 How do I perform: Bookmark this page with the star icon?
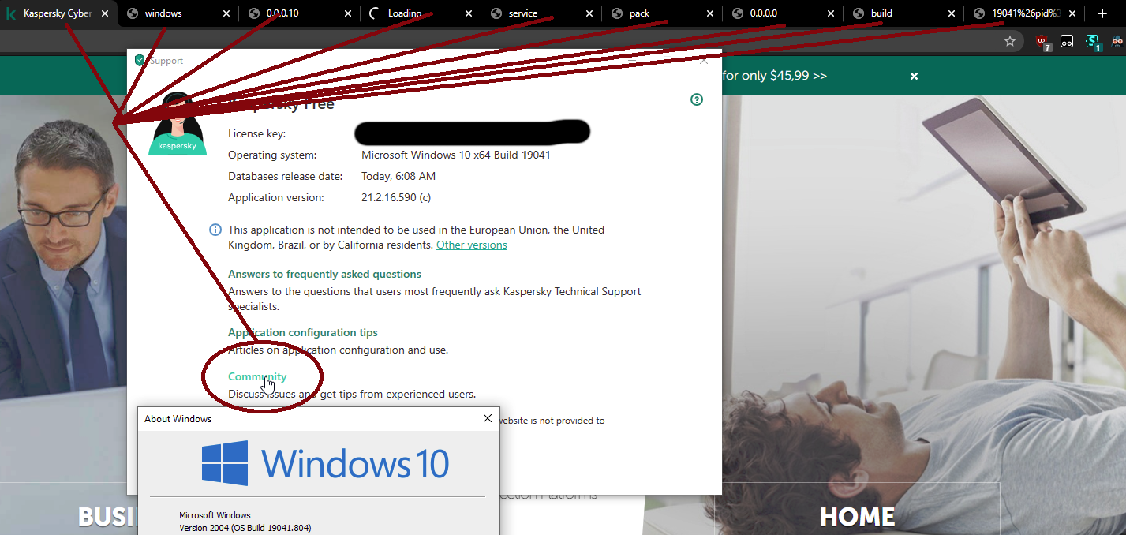tap(1010, 42)
